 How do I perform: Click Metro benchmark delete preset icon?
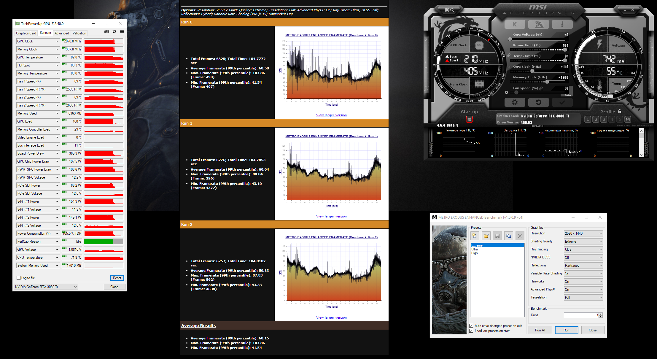[x=520, y=236]
